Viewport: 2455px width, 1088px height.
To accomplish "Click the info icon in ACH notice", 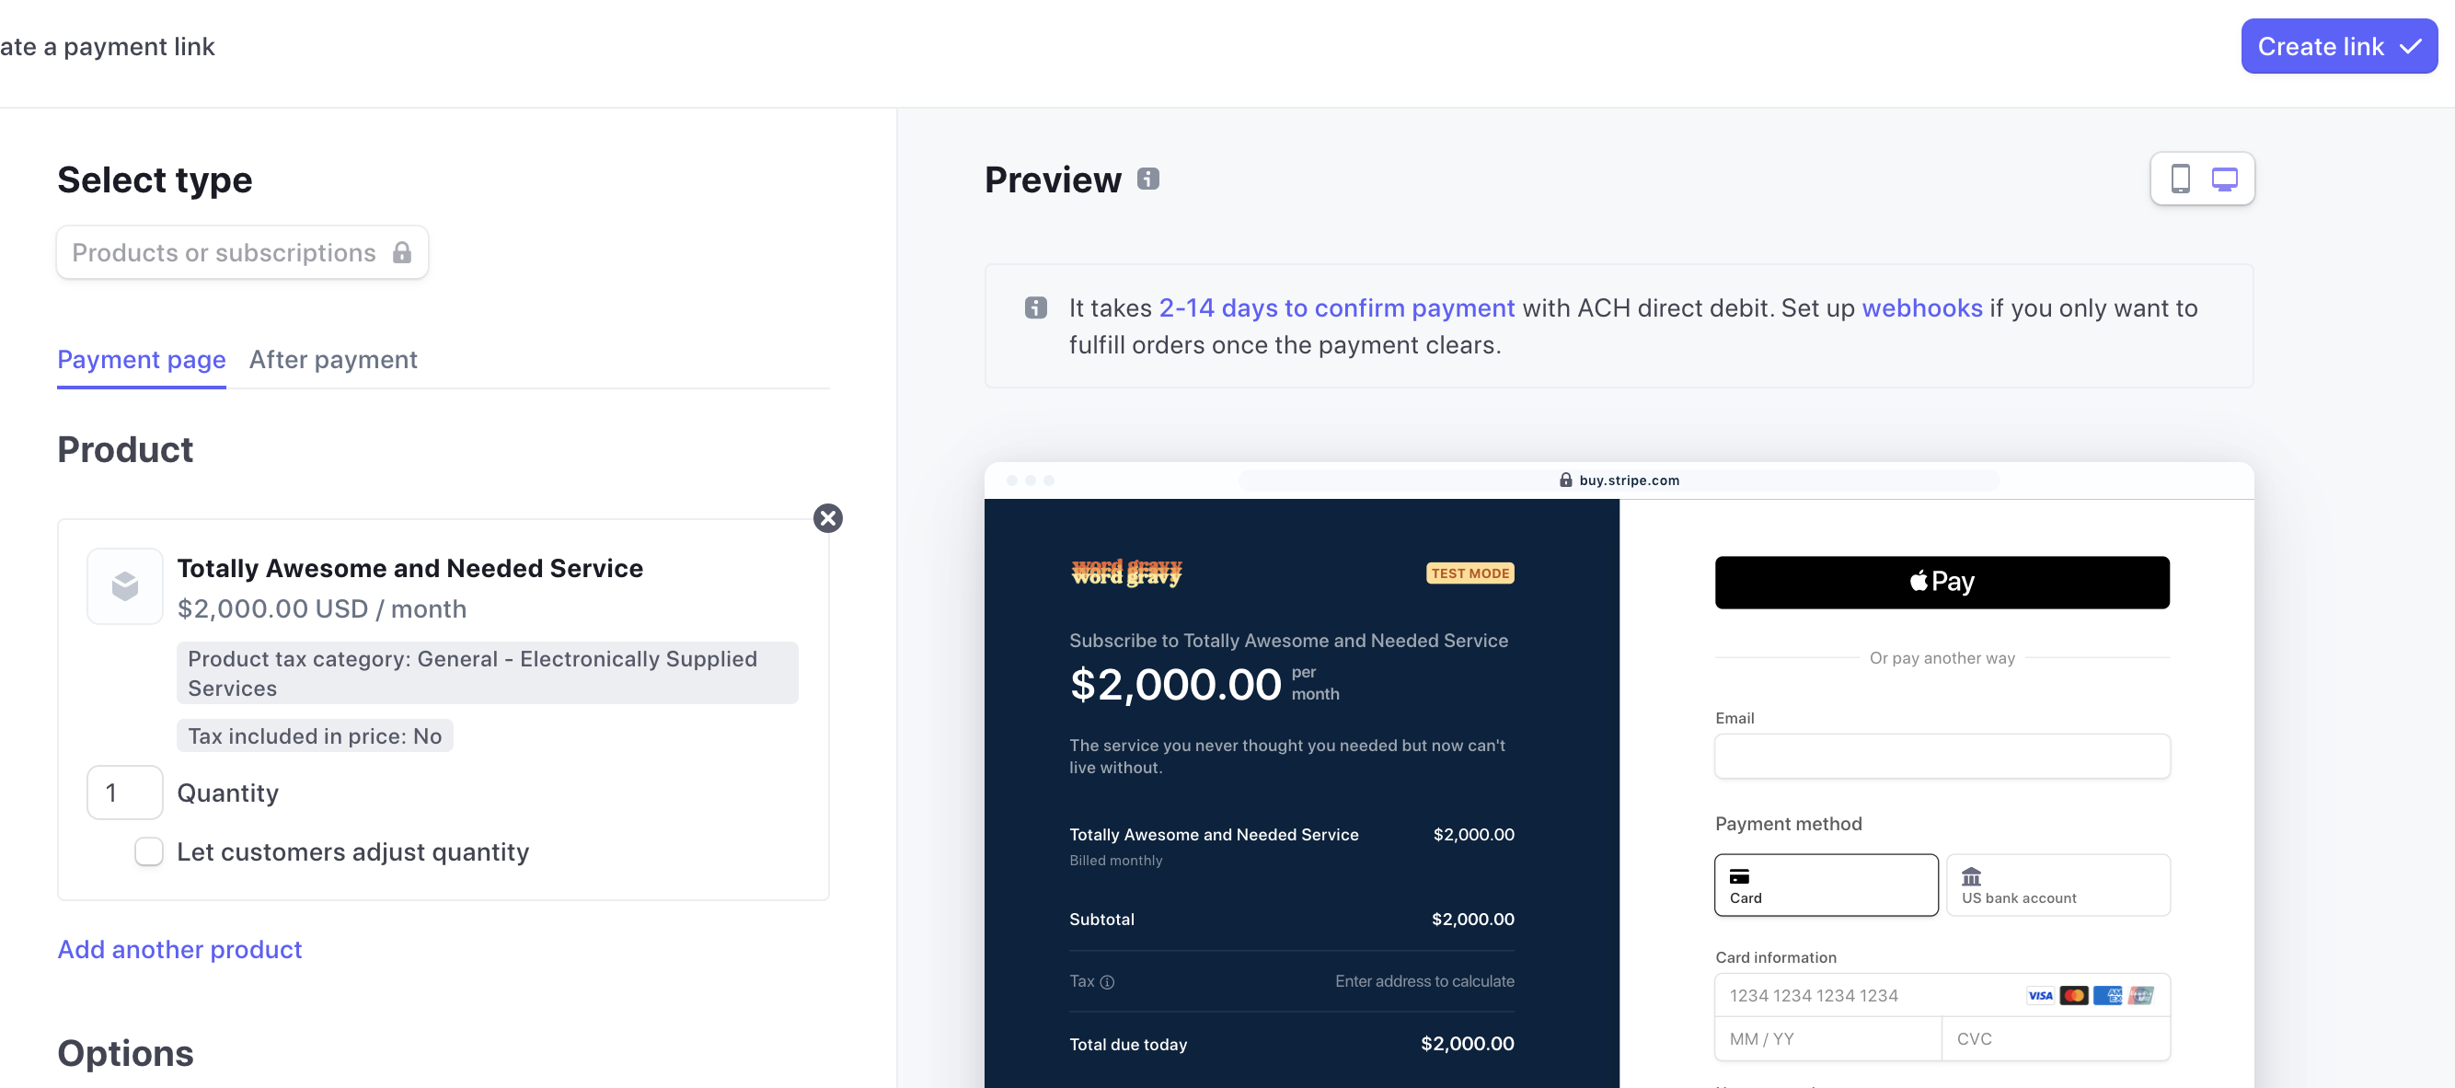I will click(x=1035, y=308).
